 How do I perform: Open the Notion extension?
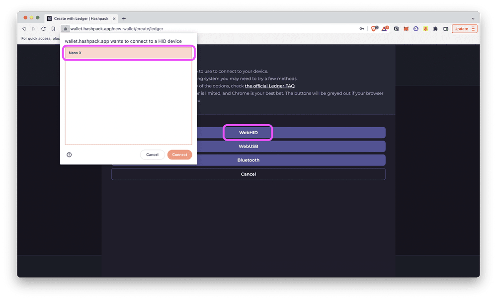397,29
